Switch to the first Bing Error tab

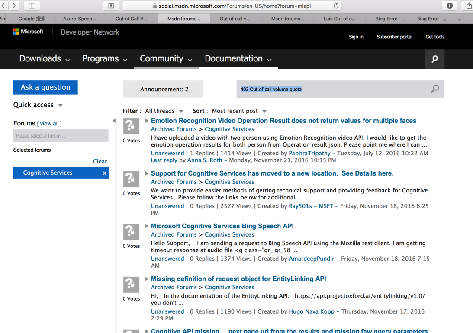click(390, 19)
